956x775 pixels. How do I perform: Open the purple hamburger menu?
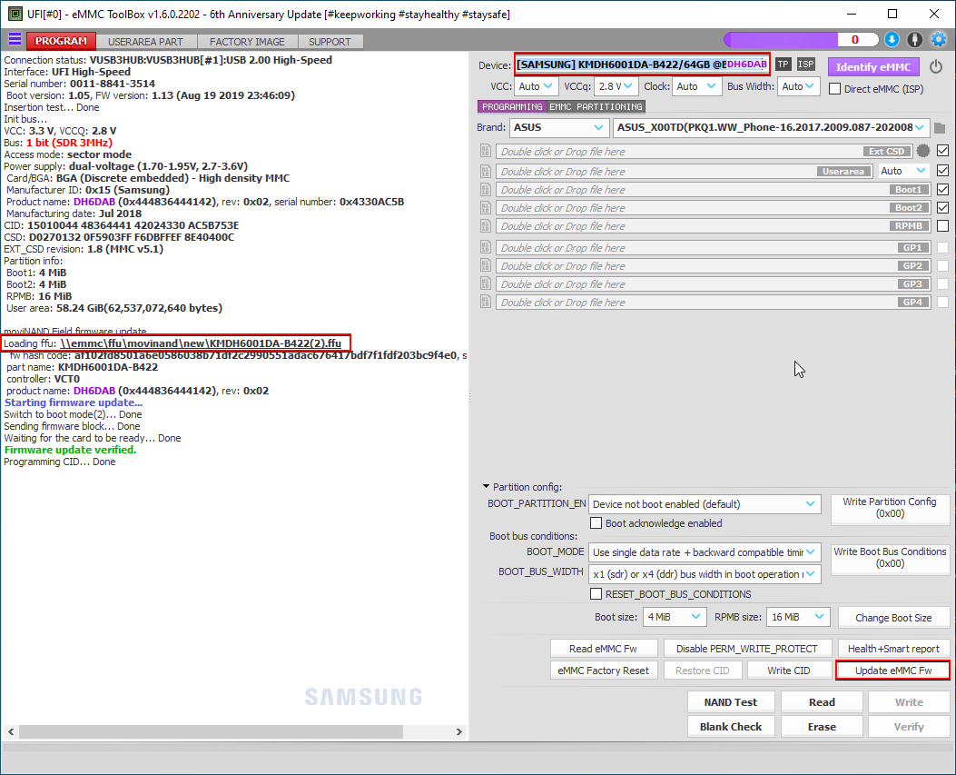[x=15, y=40]
